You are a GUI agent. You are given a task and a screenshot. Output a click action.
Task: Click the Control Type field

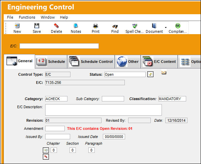click(58, 74)
